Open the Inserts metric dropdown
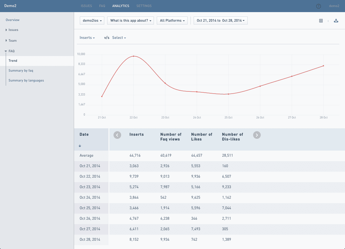 tap(87, 38)
